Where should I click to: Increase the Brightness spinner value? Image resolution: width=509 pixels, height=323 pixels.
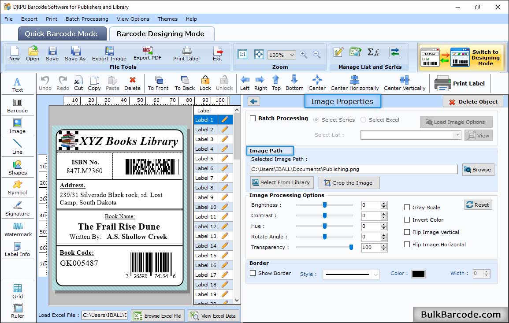384,203
